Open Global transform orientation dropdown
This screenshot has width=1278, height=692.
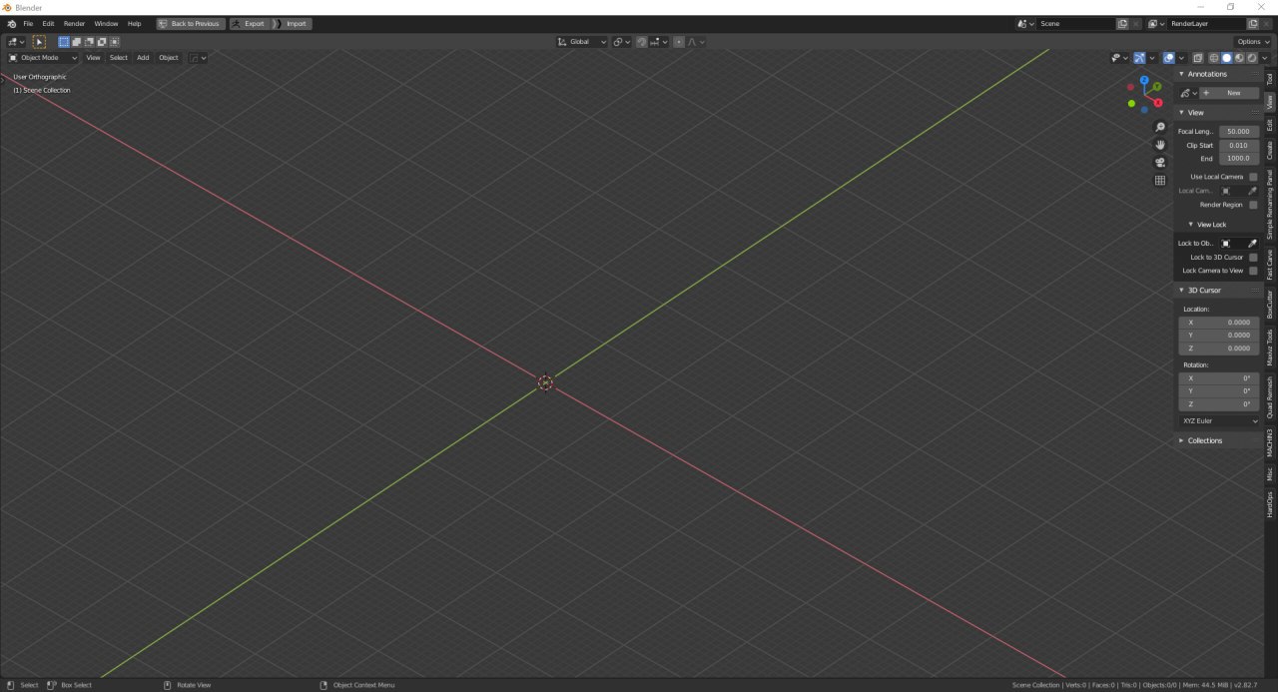582,42
